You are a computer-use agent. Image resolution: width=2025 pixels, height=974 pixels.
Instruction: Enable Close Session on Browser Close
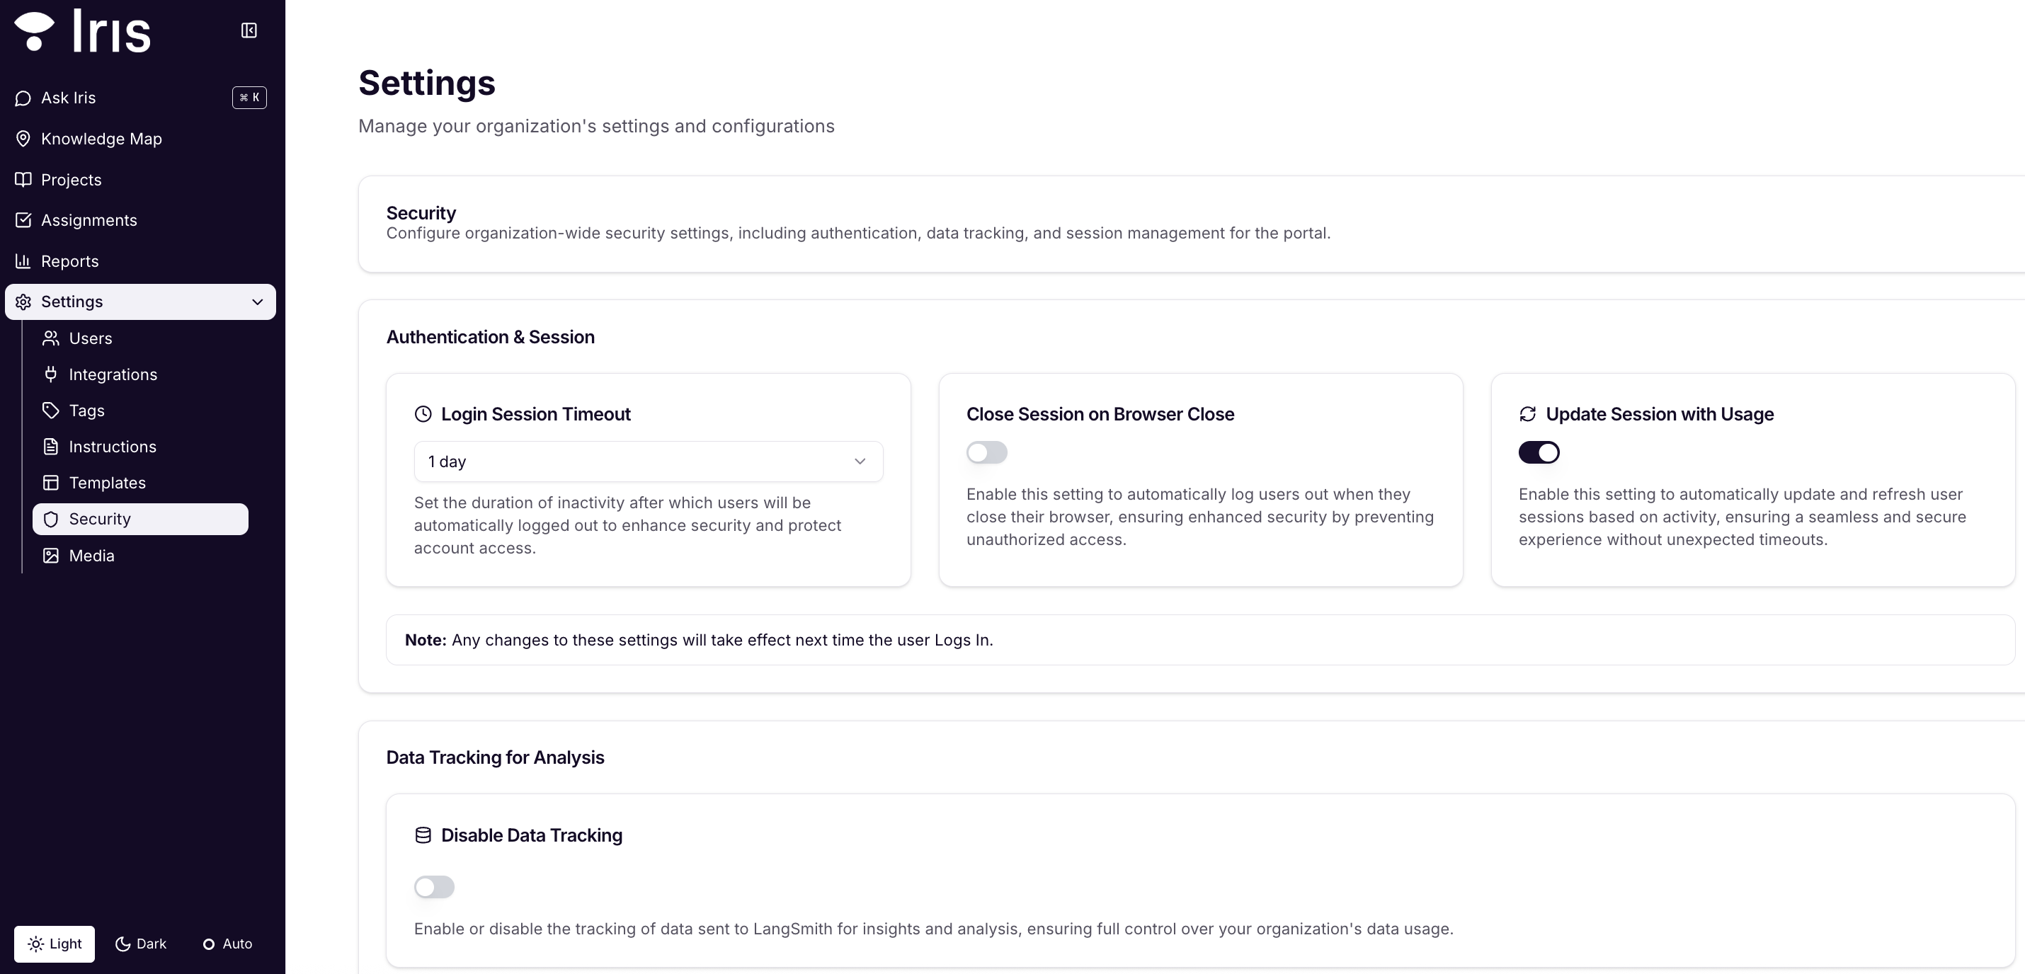coord(986,453)
